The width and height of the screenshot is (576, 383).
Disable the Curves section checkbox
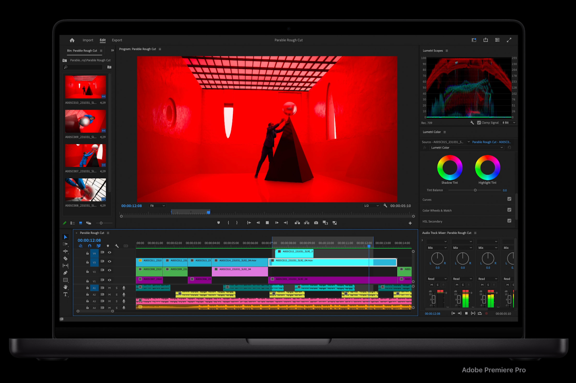click(509, 199)
